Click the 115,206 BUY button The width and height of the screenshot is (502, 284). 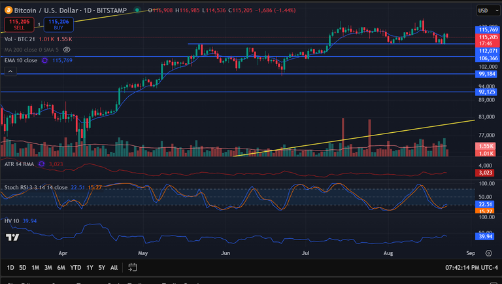click(x=59, y=24)
